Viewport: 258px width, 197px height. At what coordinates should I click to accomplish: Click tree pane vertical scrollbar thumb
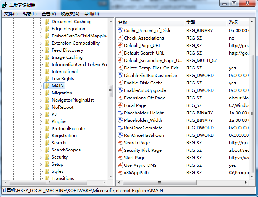pyautogui.click(x=110, y=91)
